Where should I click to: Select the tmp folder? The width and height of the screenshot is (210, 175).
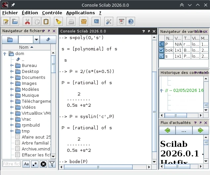pyautogui.click(x=26, y=131)
